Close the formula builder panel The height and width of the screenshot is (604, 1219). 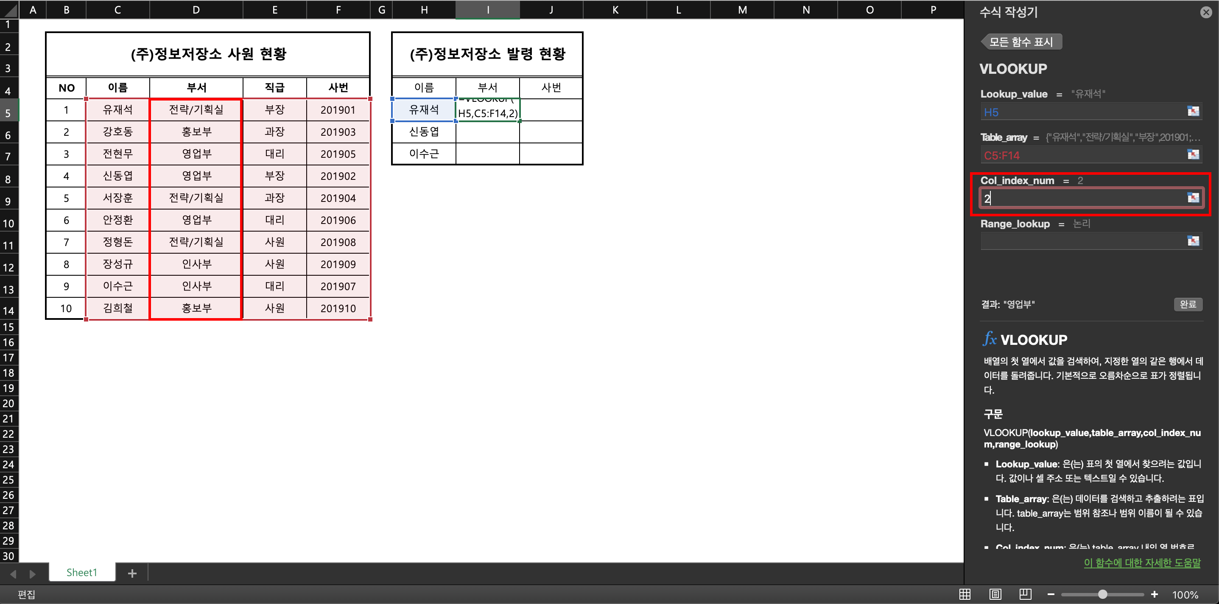click(x=1206, y=12)
